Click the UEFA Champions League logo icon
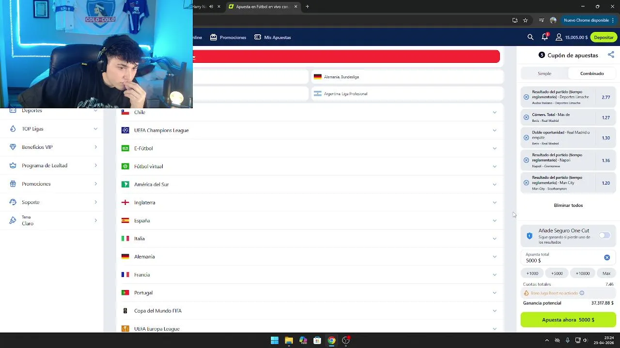 [125, 130]
